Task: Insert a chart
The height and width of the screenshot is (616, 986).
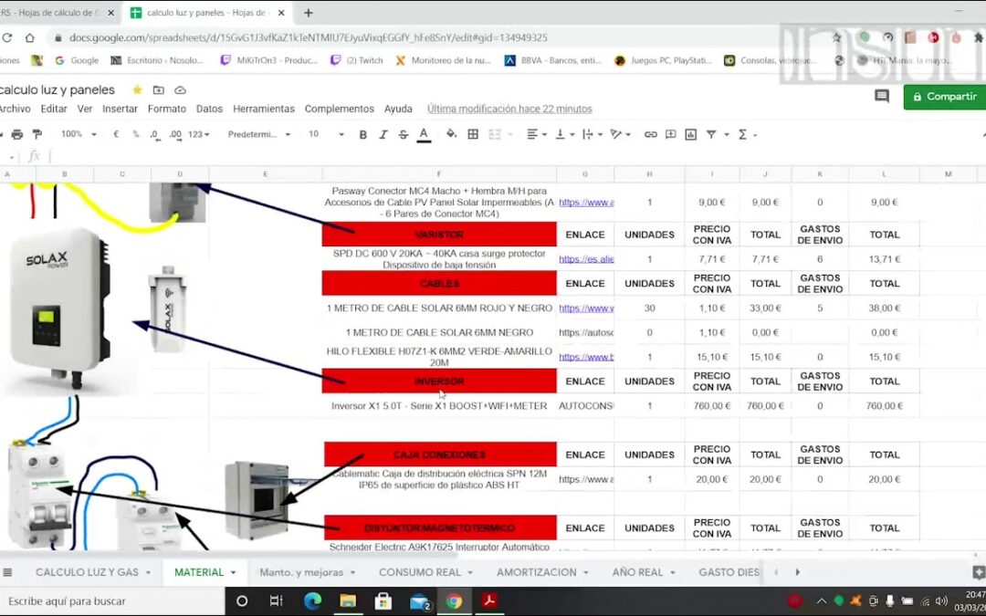Action: [x=690, y=134]
